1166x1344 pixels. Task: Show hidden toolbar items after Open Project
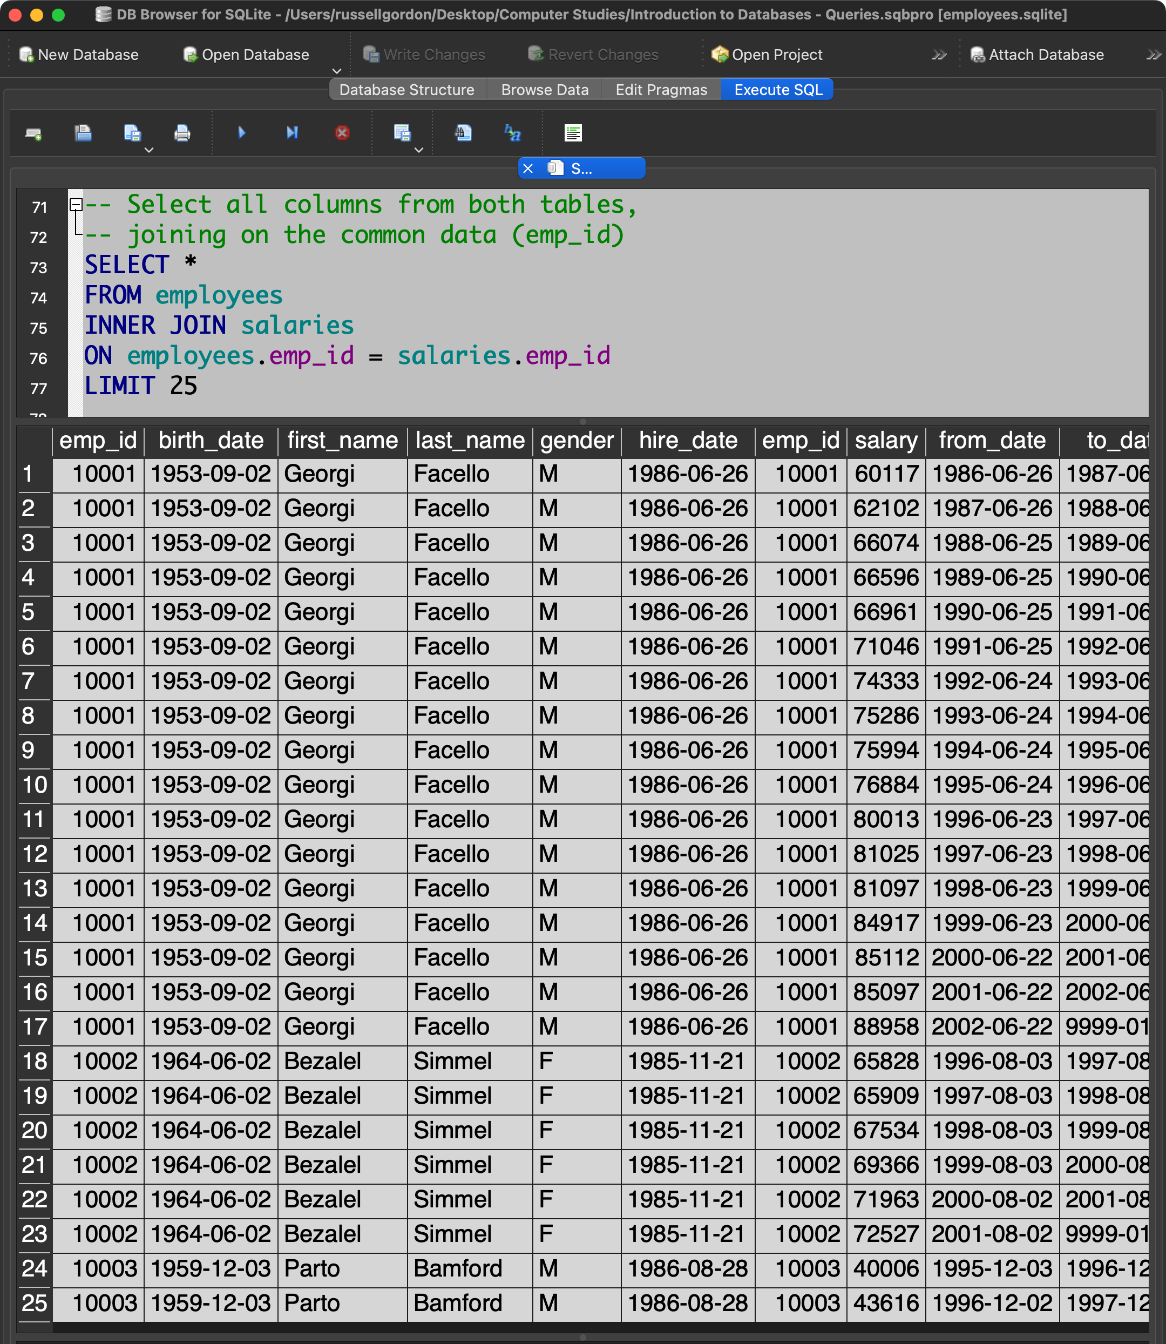[938, 55]
